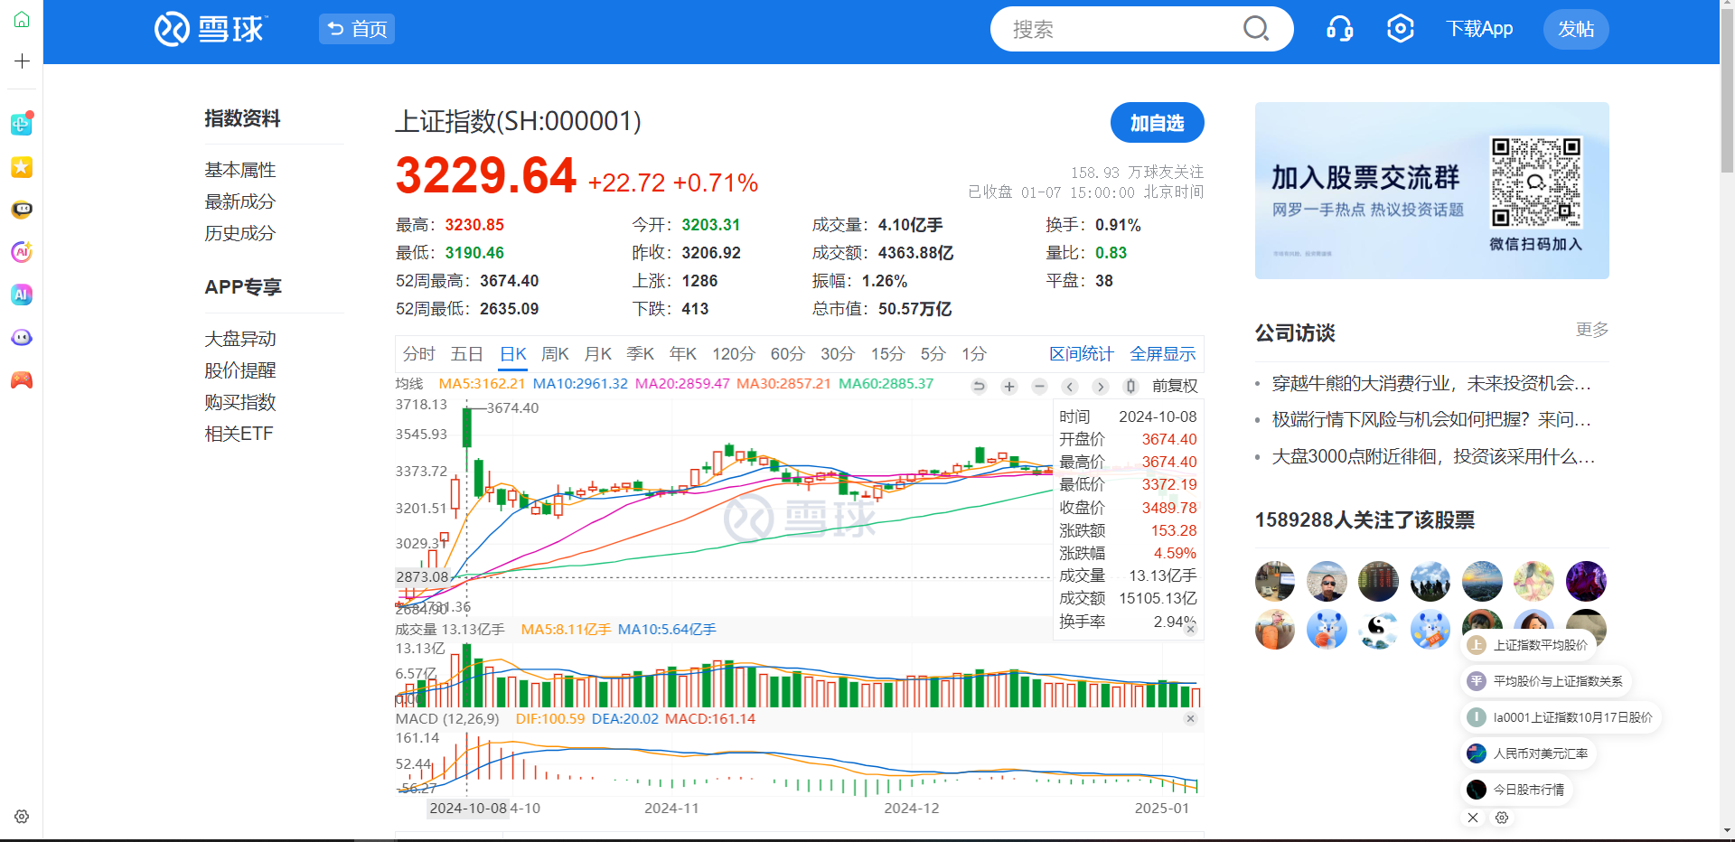Switch chart to 季K tab

pos(641,354)
